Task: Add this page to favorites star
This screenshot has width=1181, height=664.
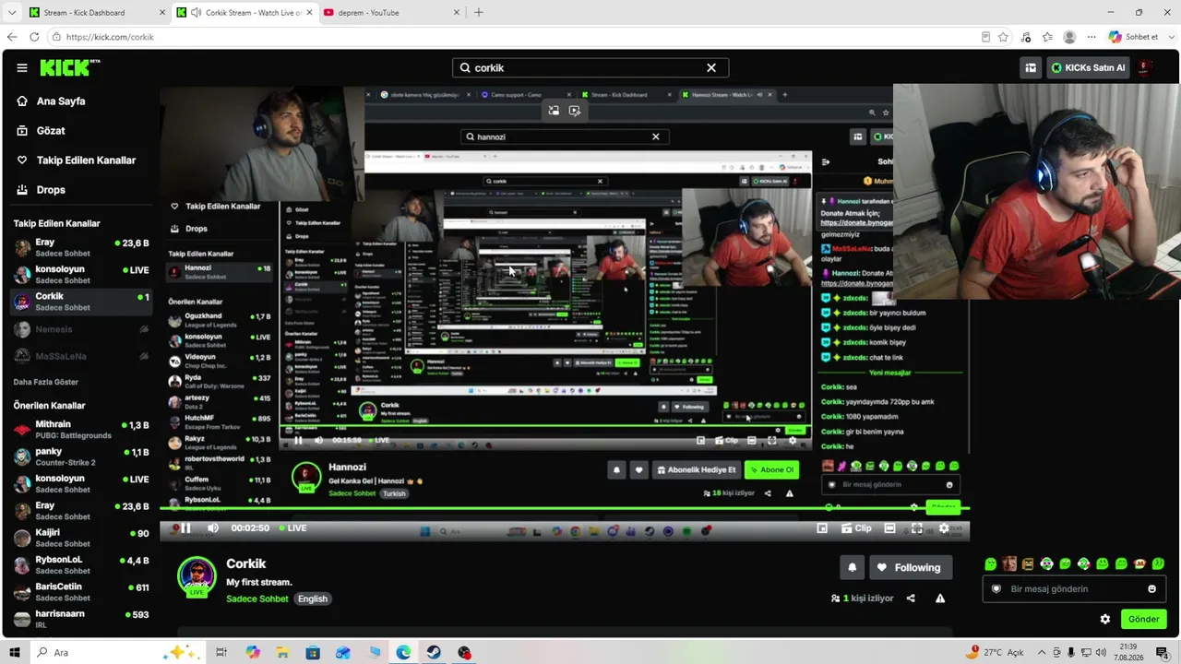Action: click(x=1003, y=37)
